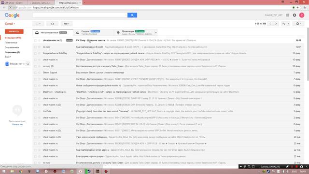Switch to Несортированные inbox tab

pos(53,32)
